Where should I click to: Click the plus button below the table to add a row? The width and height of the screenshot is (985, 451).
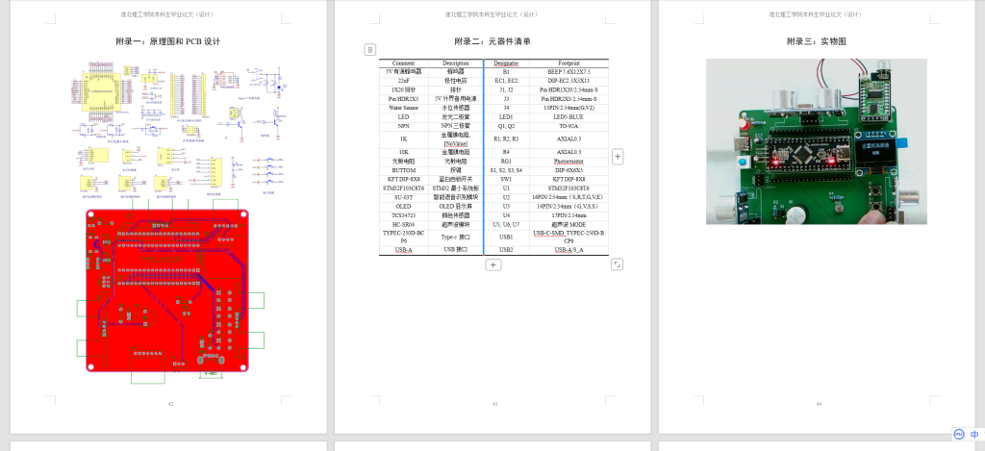(493, 265)
